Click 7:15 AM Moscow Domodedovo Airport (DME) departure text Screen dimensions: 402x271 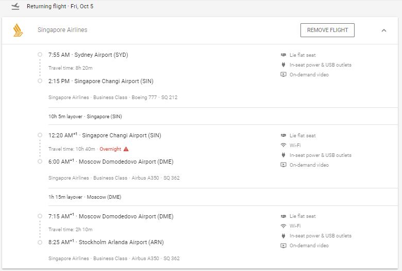[x=111, y=216]
